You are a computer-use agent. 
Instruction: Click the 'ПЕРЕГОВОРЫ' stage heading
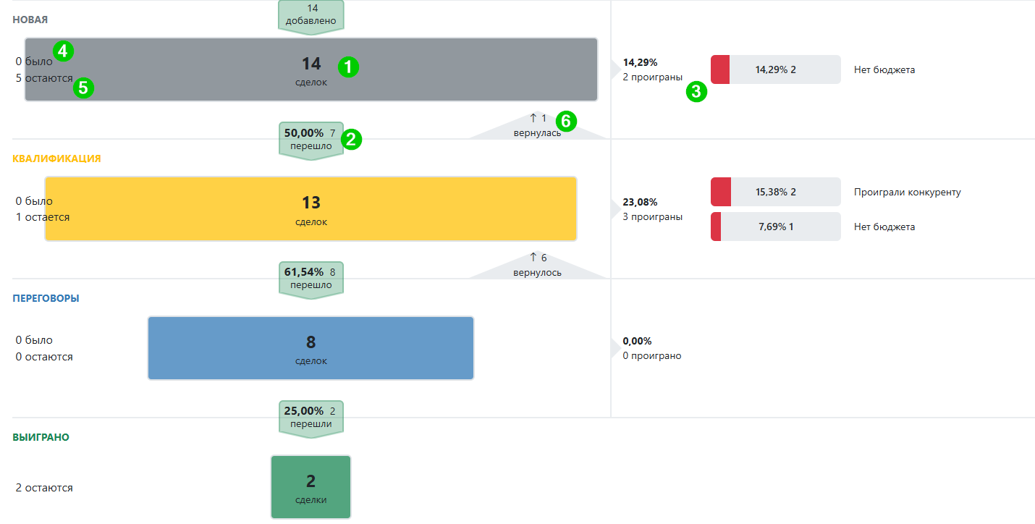coord(46,298)
